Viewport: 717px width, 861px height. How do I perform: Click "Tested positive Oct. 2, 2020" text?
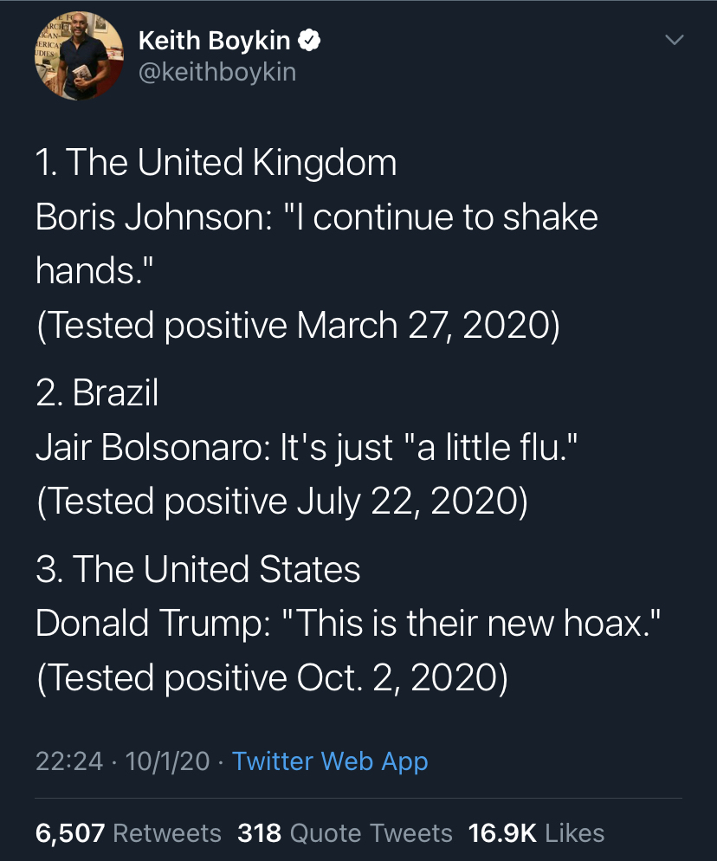(272, 678)
